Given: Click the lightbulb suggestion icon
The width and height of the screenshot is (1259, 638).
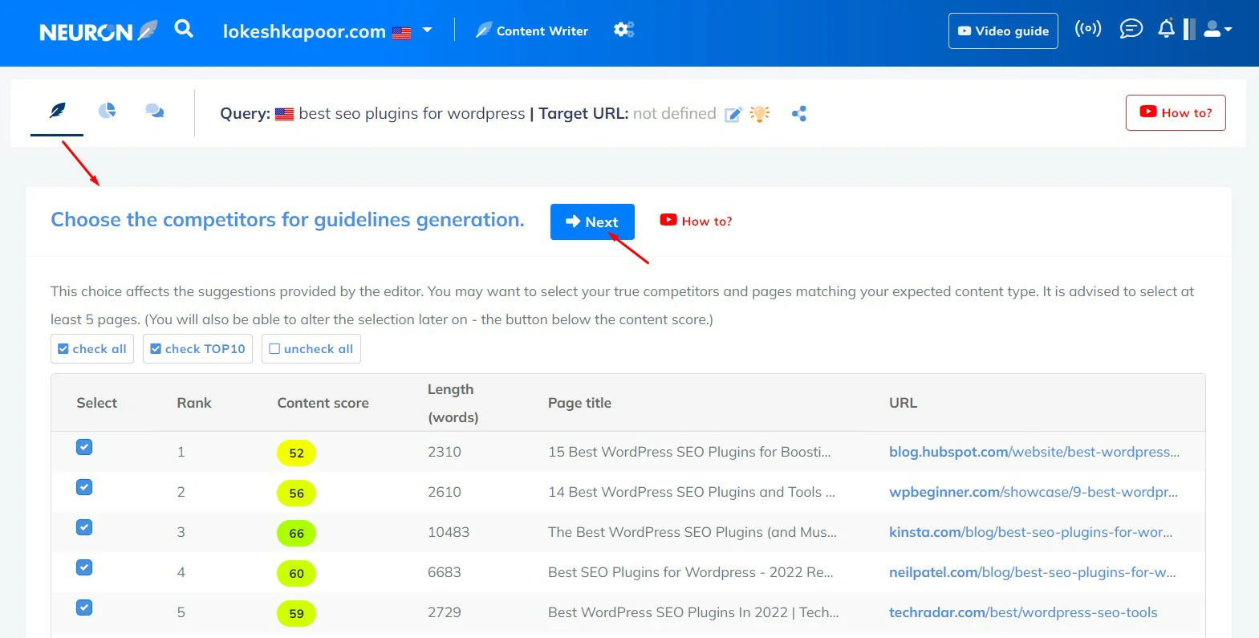Looking at the screenshot, I should 759,113.
